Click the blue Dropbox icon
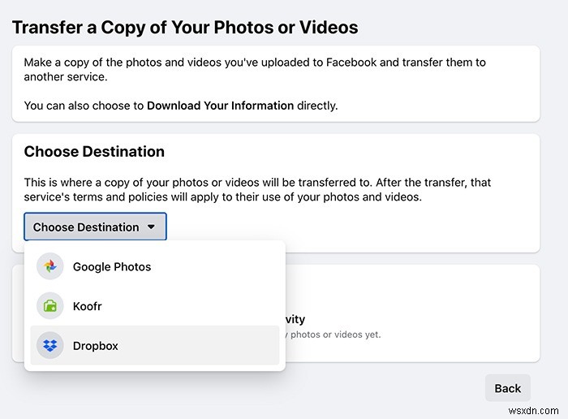 pos(50,345)
